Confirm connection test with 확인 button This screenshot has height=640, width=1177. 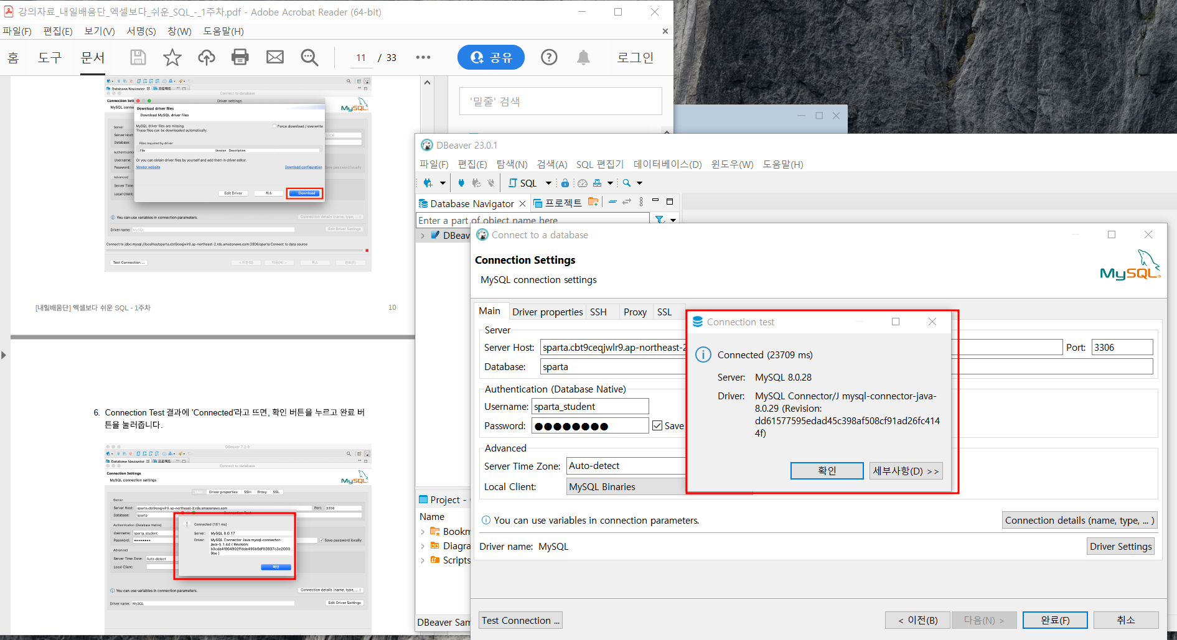tap(827, 471)
